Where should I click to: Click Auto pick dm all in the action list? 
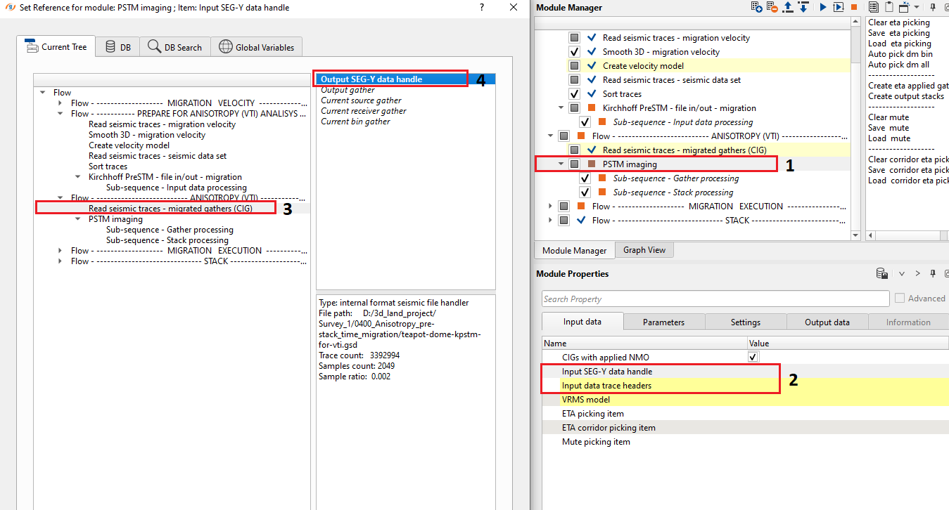pos(898,65)
